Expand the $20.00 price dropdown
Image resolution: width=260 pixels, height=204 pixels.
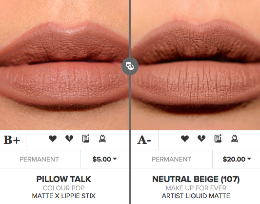(x=237, y=159)
